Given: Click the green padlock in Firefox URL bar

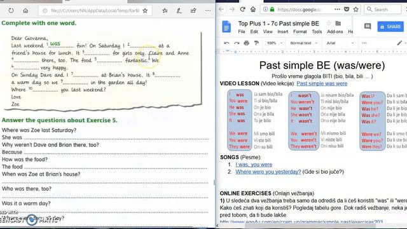Looking at the screenshot, I should pos(272,10).
